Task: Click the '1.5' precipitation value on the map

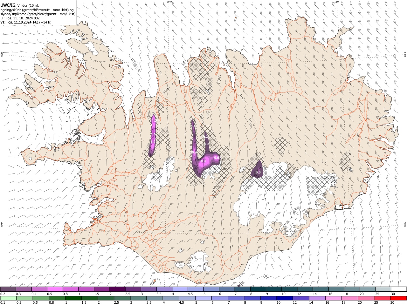Action: pyautogui.click(x=153, y=134)
